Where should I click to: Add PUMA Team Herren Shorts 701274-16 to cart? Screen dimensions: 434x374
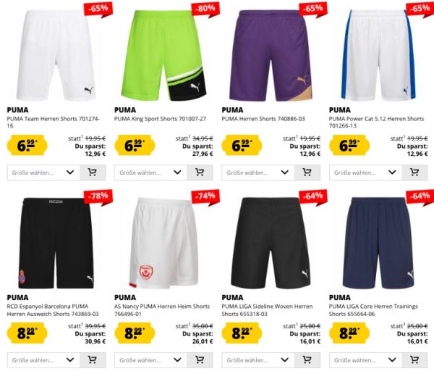pyautogui.click(x=93, y=173)
